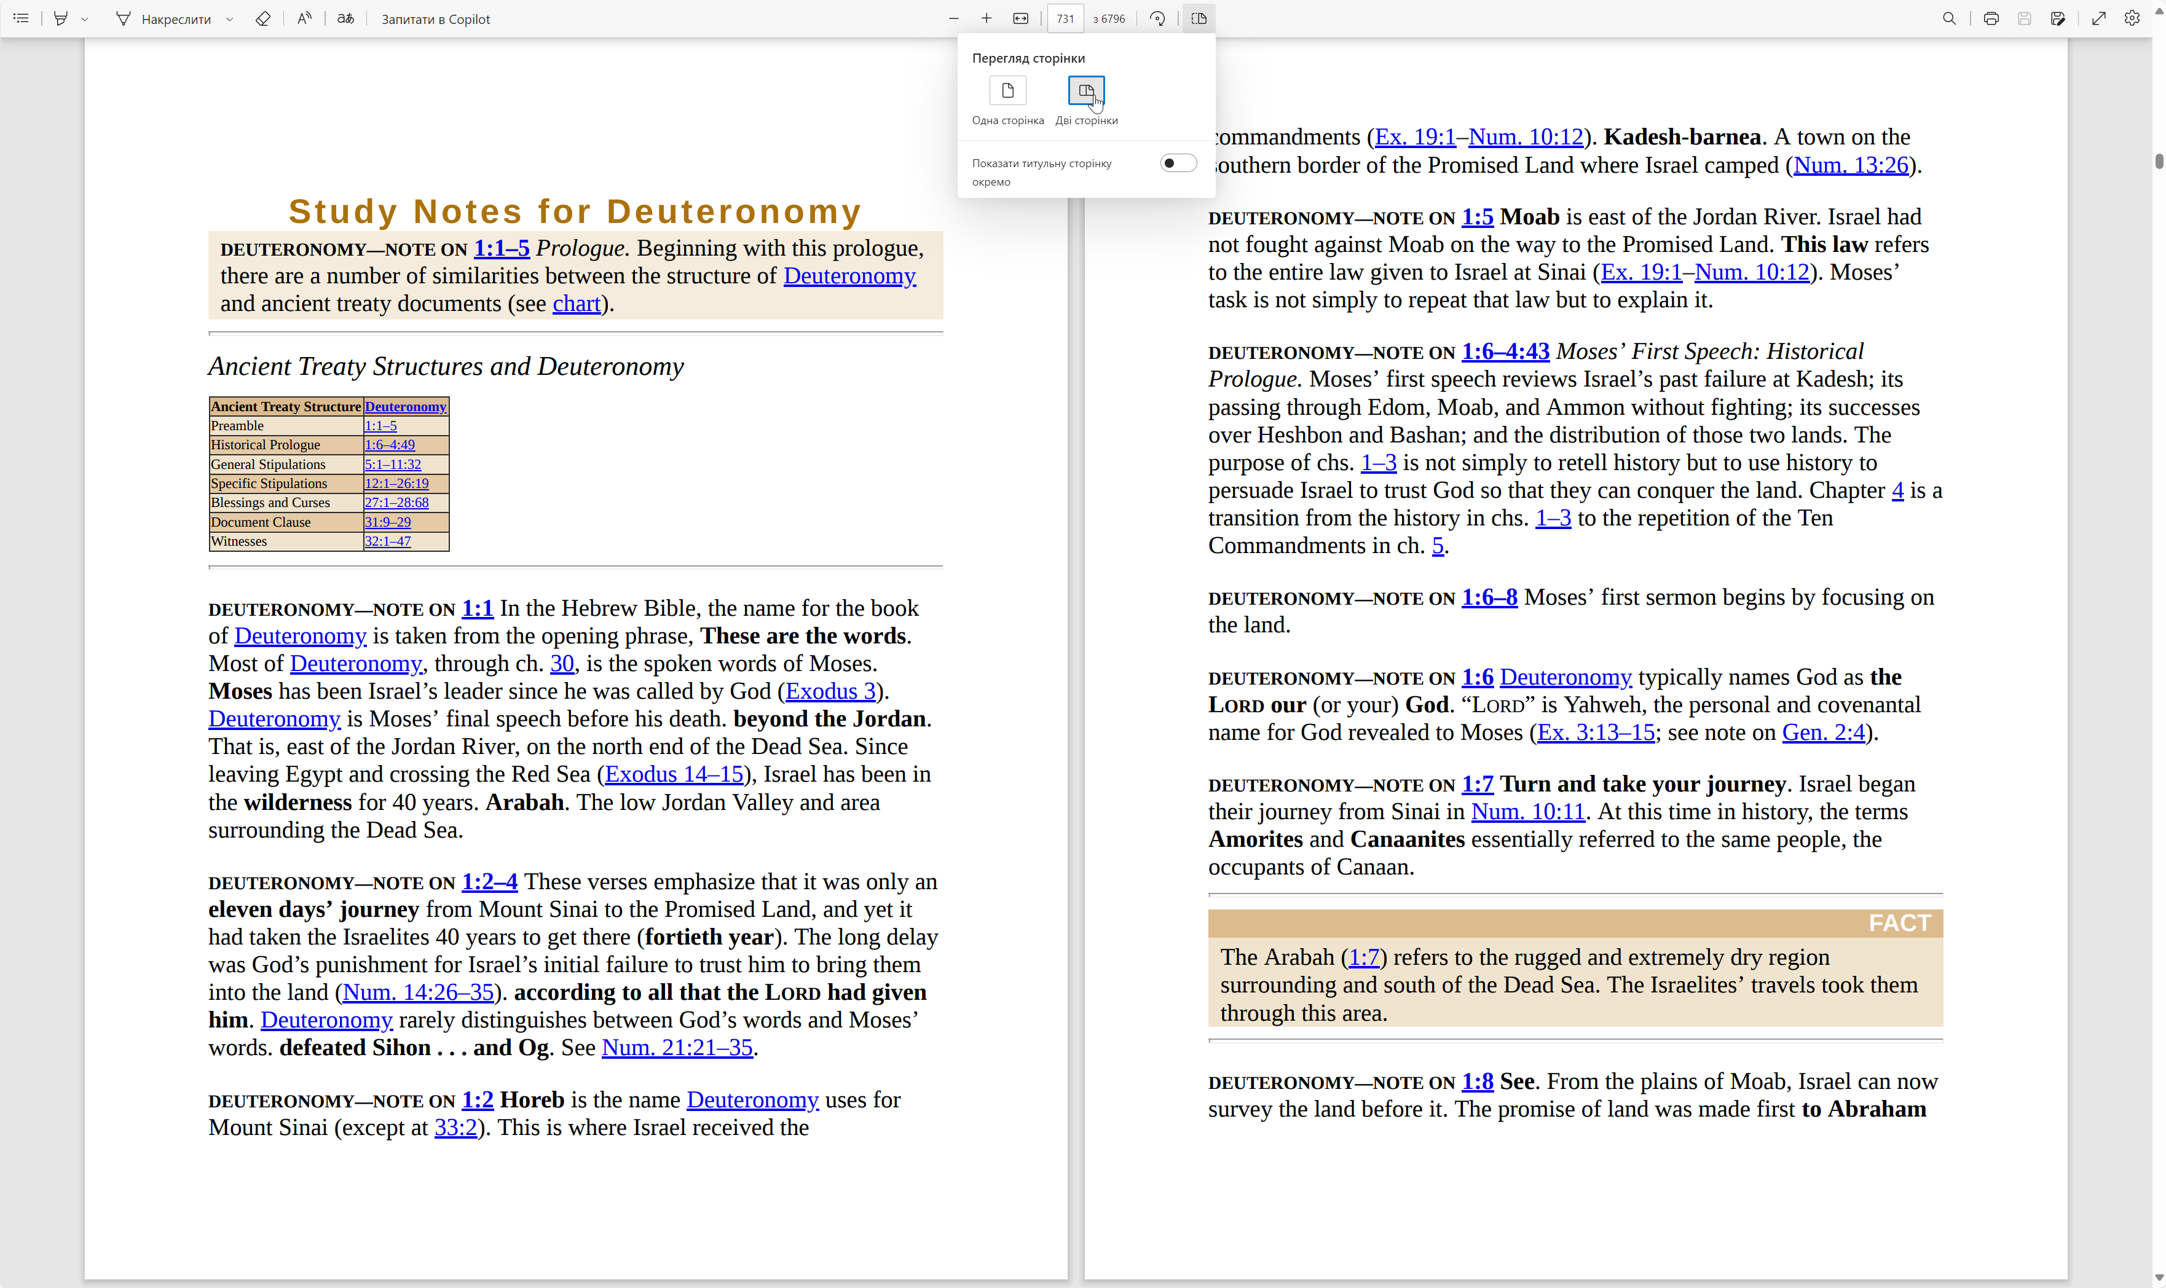The width and height of the screenshot is (2166, 1288).
Task: Fit page to width
Action: 1021,18
